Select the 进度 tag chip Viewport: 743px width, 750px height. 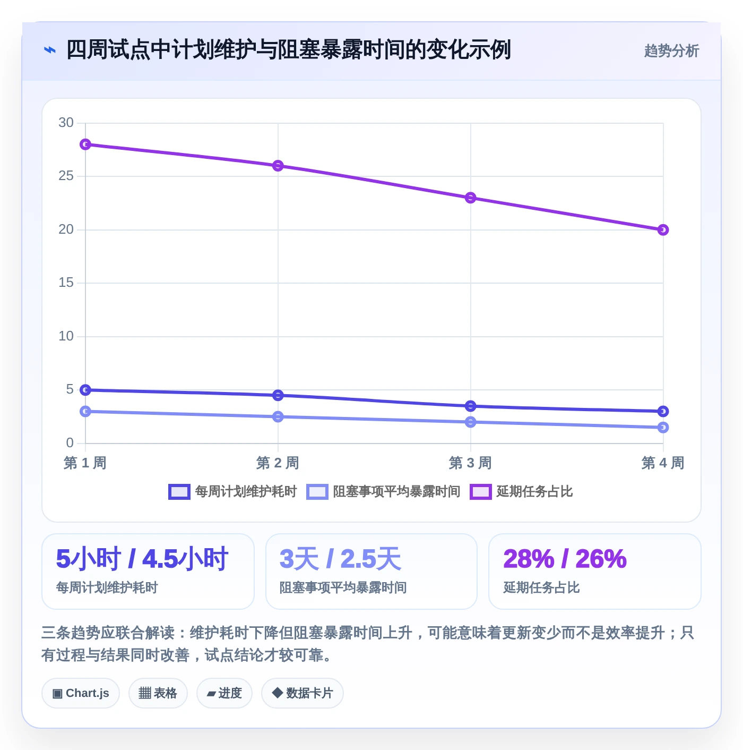point(224,693)
